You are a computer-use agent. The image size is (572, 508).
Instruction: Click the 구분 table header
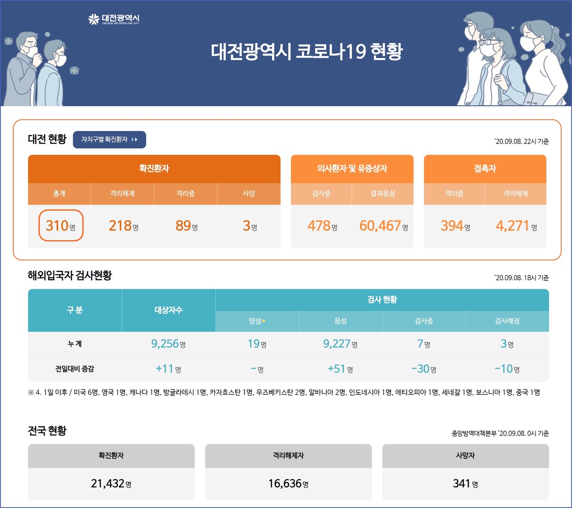pos(75,310)
